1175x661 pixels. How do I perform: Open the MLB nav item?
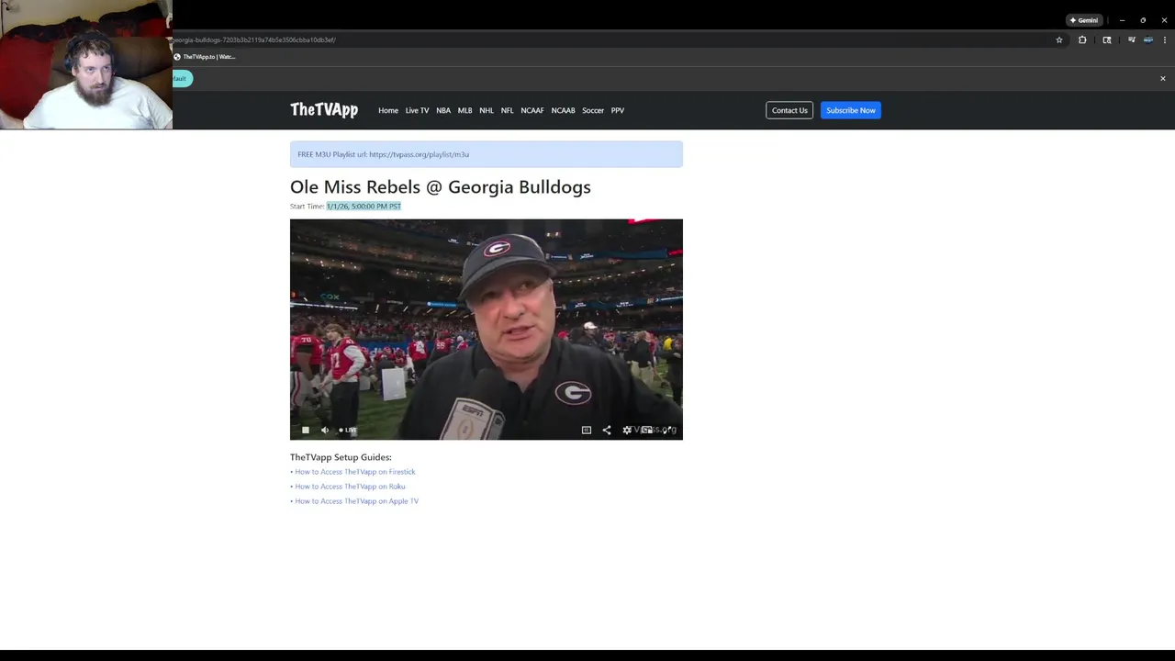pyautogui.click(x=464, y=110)
